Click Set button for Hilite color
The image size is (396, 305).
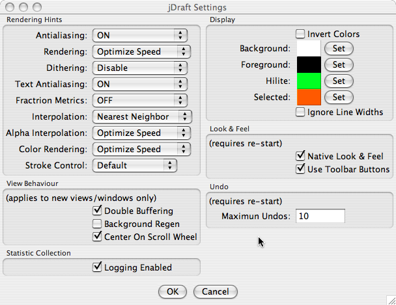[x=339, y=81]
